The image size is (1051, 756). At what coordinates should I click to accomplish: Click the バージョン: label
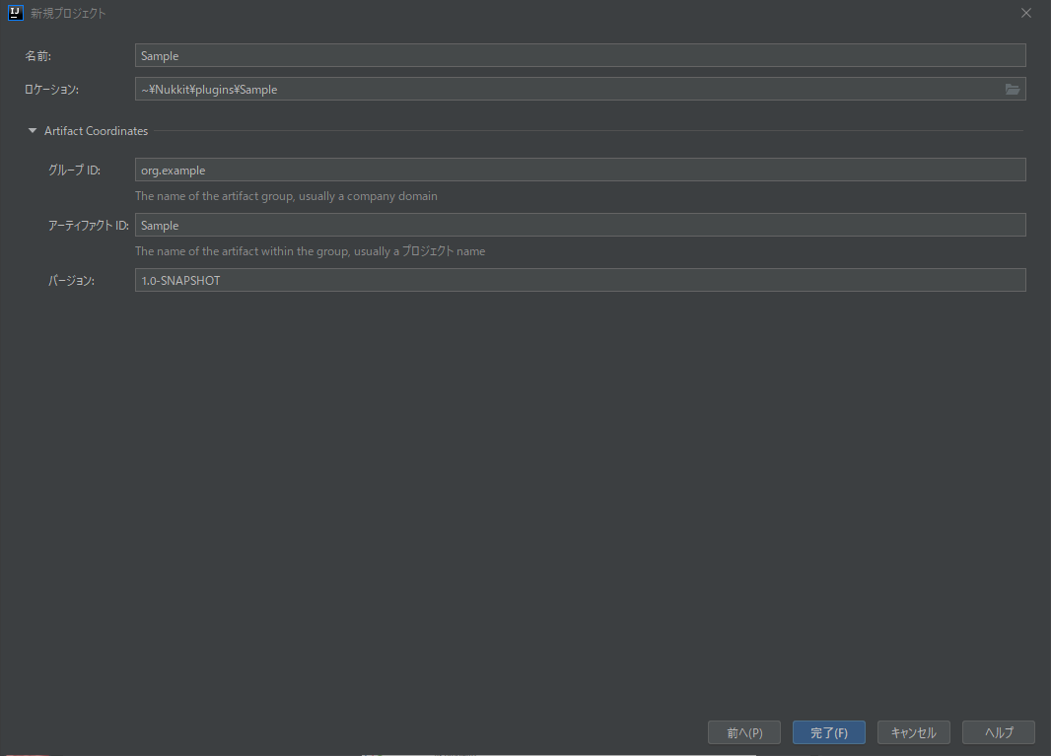71,281
